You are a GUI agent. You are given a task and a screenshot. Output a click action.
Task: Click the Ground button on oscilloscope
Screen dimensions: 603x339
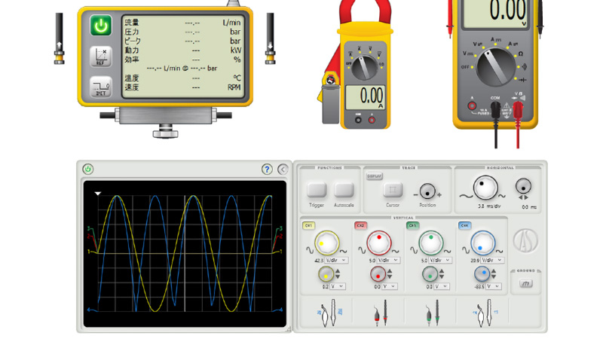[526, 283]
